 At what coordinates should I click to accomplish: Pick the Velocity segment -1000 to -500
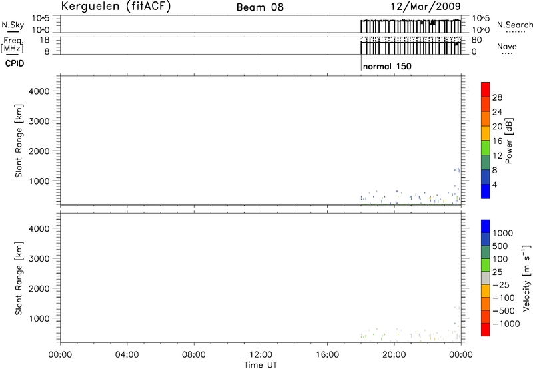486,316
